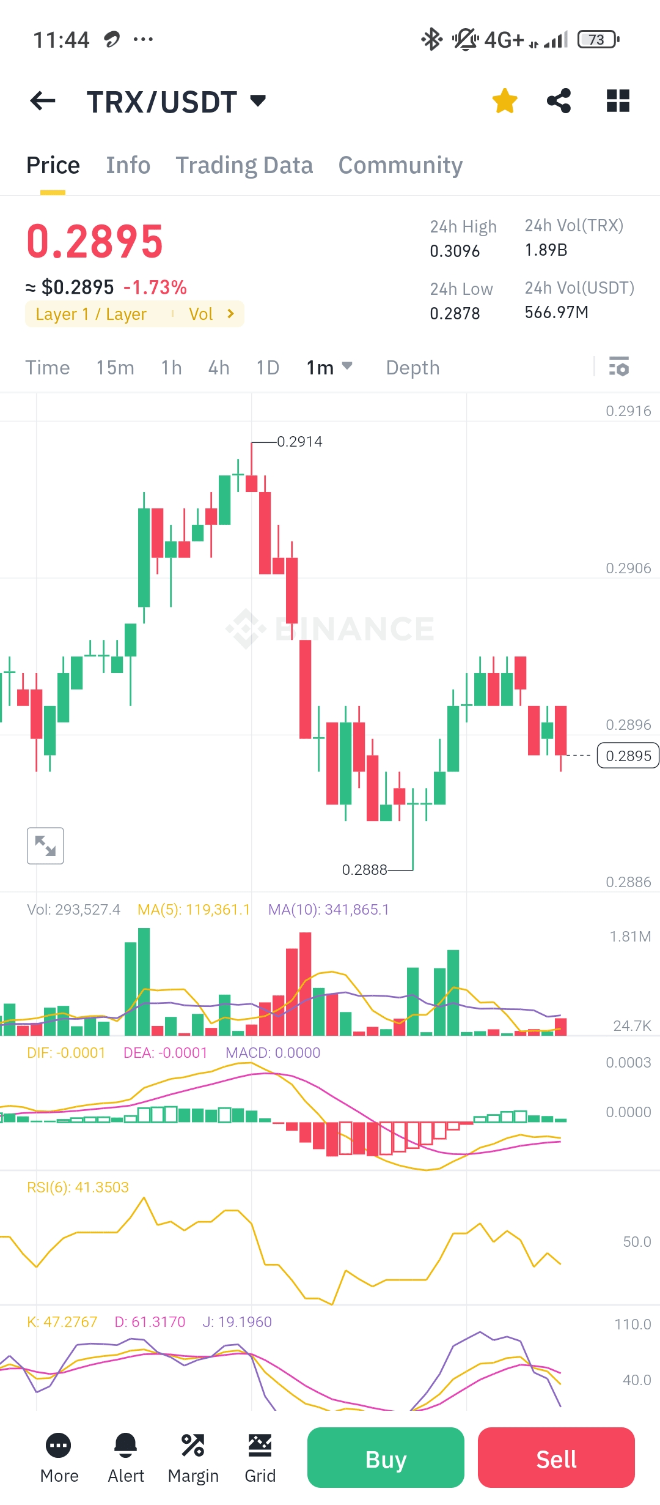This screenshot has height=1505, width=660.
Task: Open Margin trading icon
Action: [x=193, y=1446]
